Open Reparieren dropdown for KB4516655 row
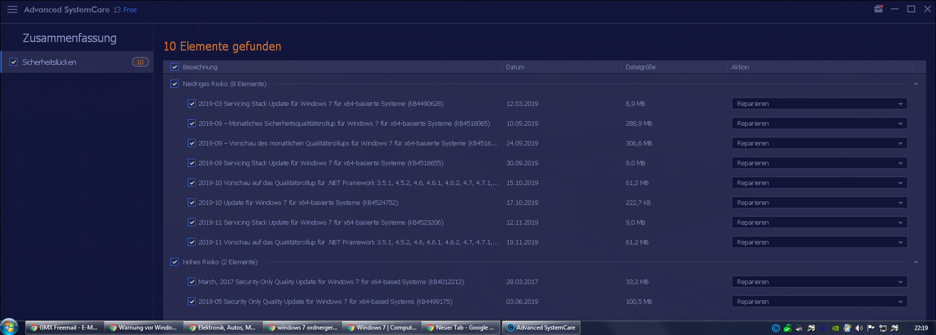Screen dimensions: 936x335 (819, 163)
